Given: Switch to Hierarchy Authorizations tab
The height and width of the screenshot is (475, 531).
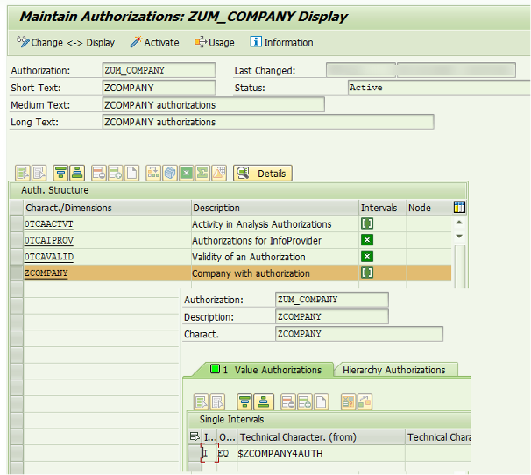Looking at the screenshot, I should coord(393,370).
